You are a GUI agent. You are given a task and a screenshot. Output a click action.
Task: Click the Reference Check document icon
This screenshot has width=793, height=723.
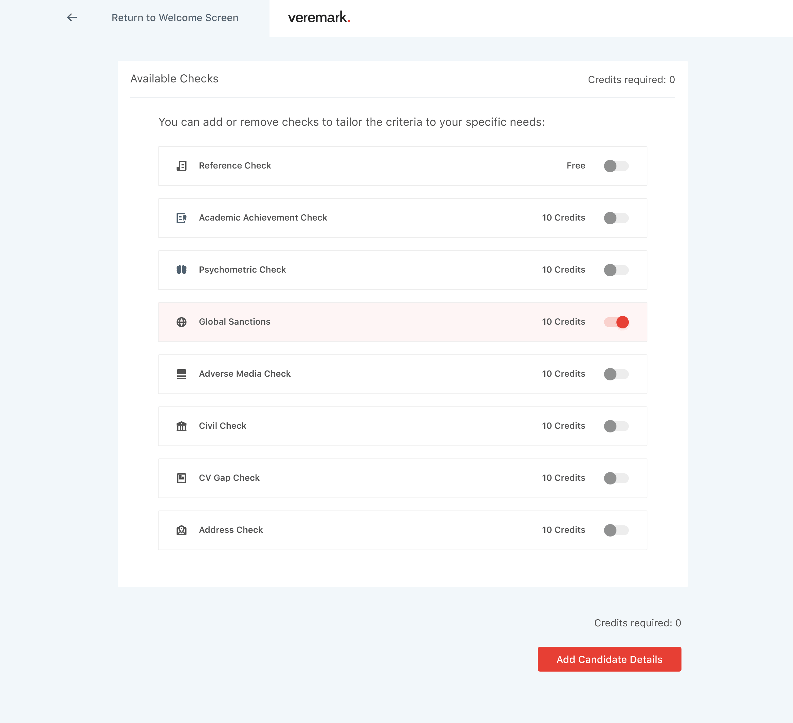tap(181, 166)
